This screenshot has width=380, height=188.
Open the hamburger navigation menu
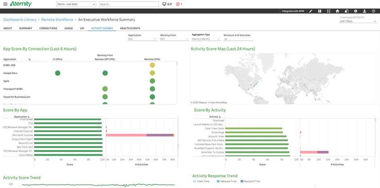pyautogui.click(x=5, y=4)
